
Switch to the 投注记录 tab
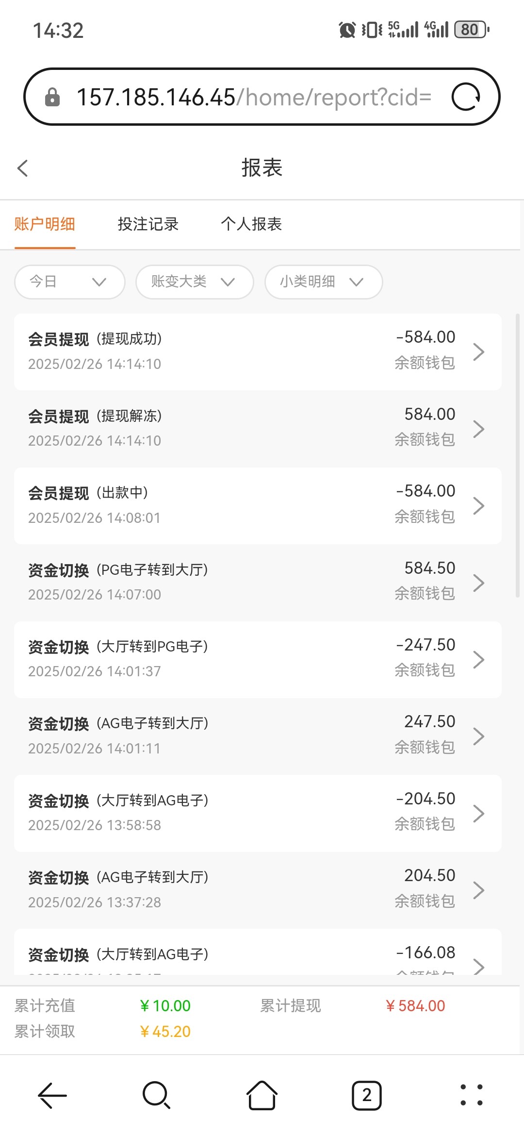[x=148, y=224]
